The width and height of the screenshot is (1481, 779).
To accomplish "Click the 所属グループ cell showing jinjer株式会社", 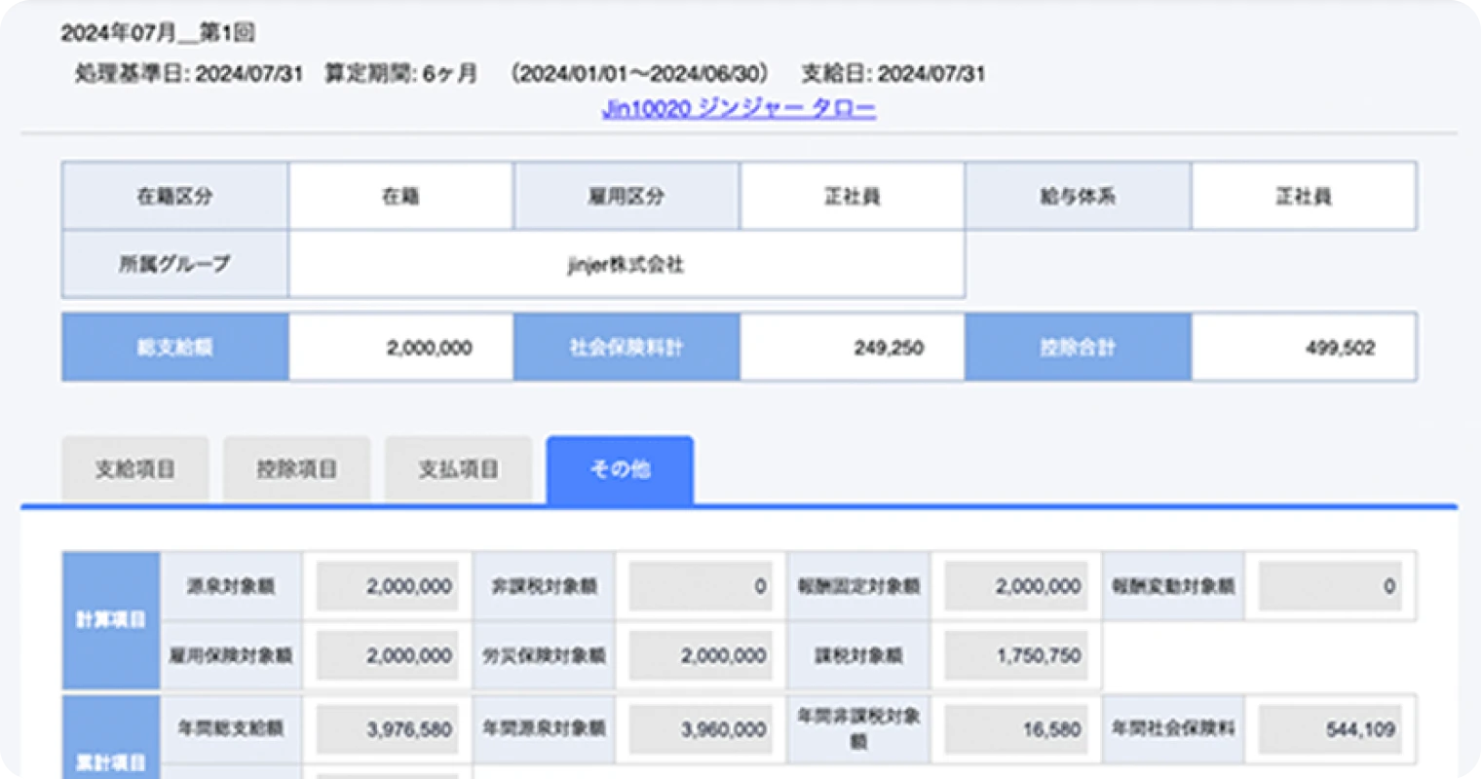I will (x=626, y=265).
